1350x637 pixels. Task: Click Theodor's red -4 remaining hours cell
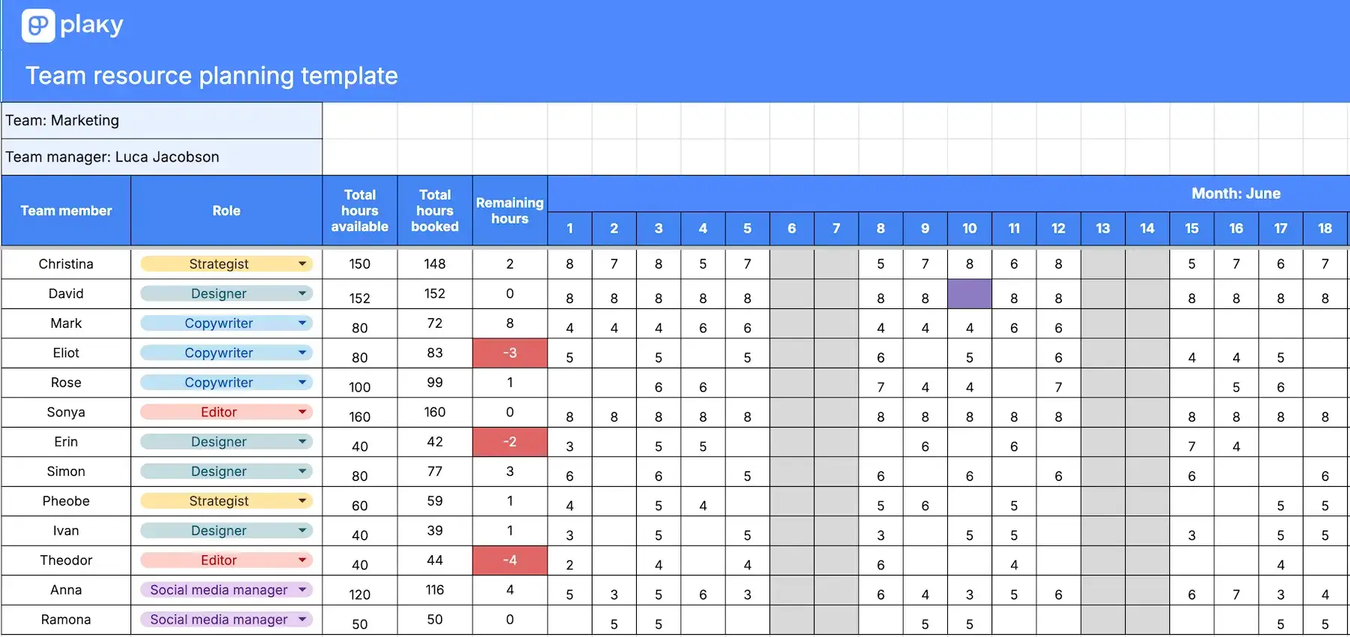click(x=510, y=560)
